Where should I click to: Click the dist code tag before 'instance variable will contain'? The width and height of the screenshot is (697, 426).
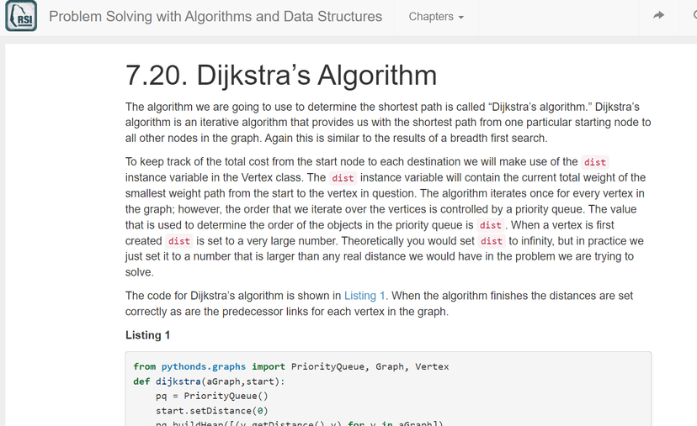[x=343, y=178]
